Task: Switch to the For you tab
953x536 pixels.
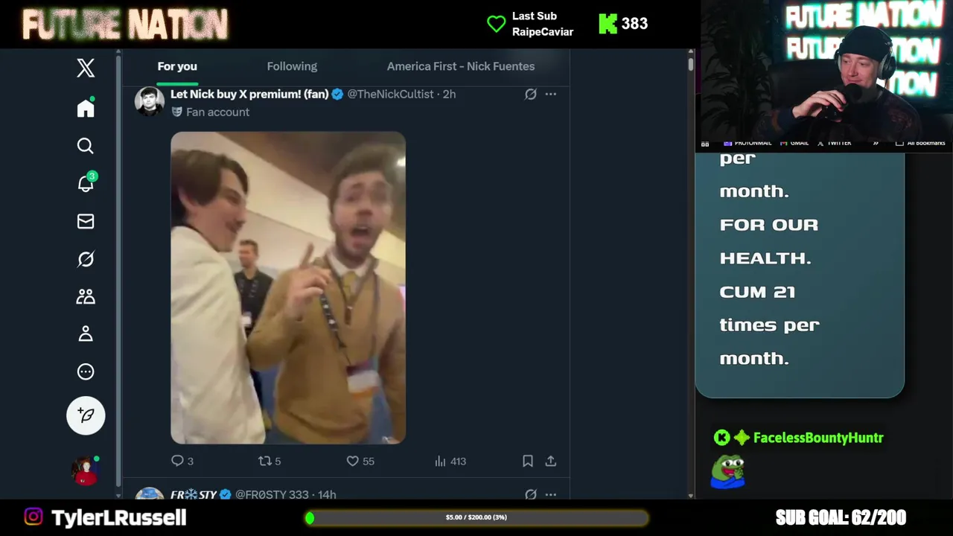Action: coord(177,66)
